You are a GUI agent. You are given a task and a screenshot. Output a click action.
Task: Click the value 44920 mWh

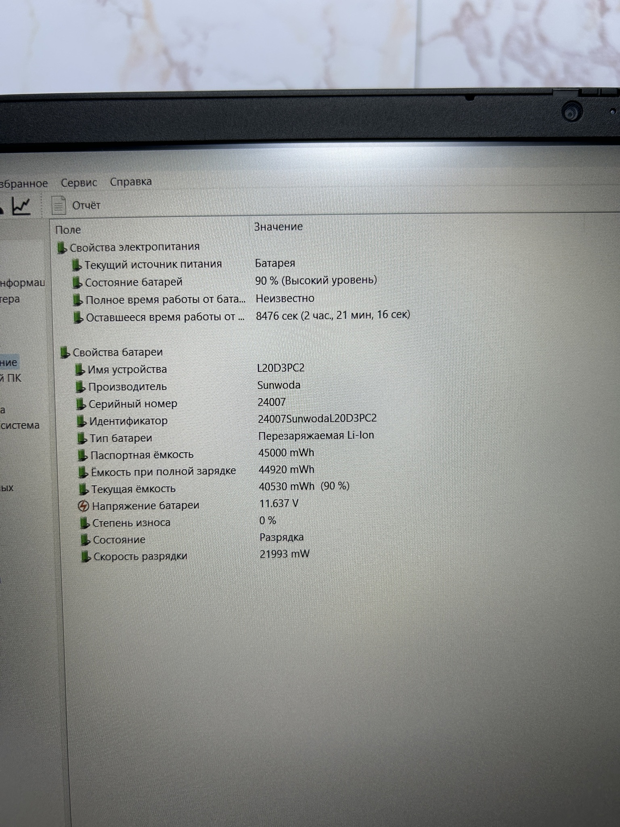[287, 470]
